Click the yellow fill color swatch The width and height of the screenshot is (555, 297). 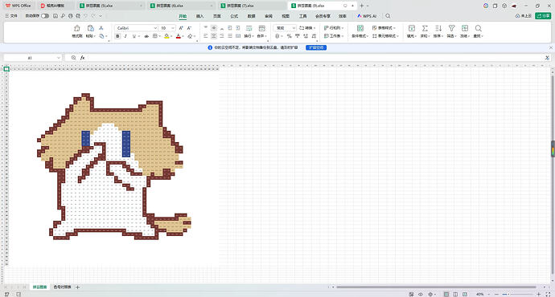166,36
